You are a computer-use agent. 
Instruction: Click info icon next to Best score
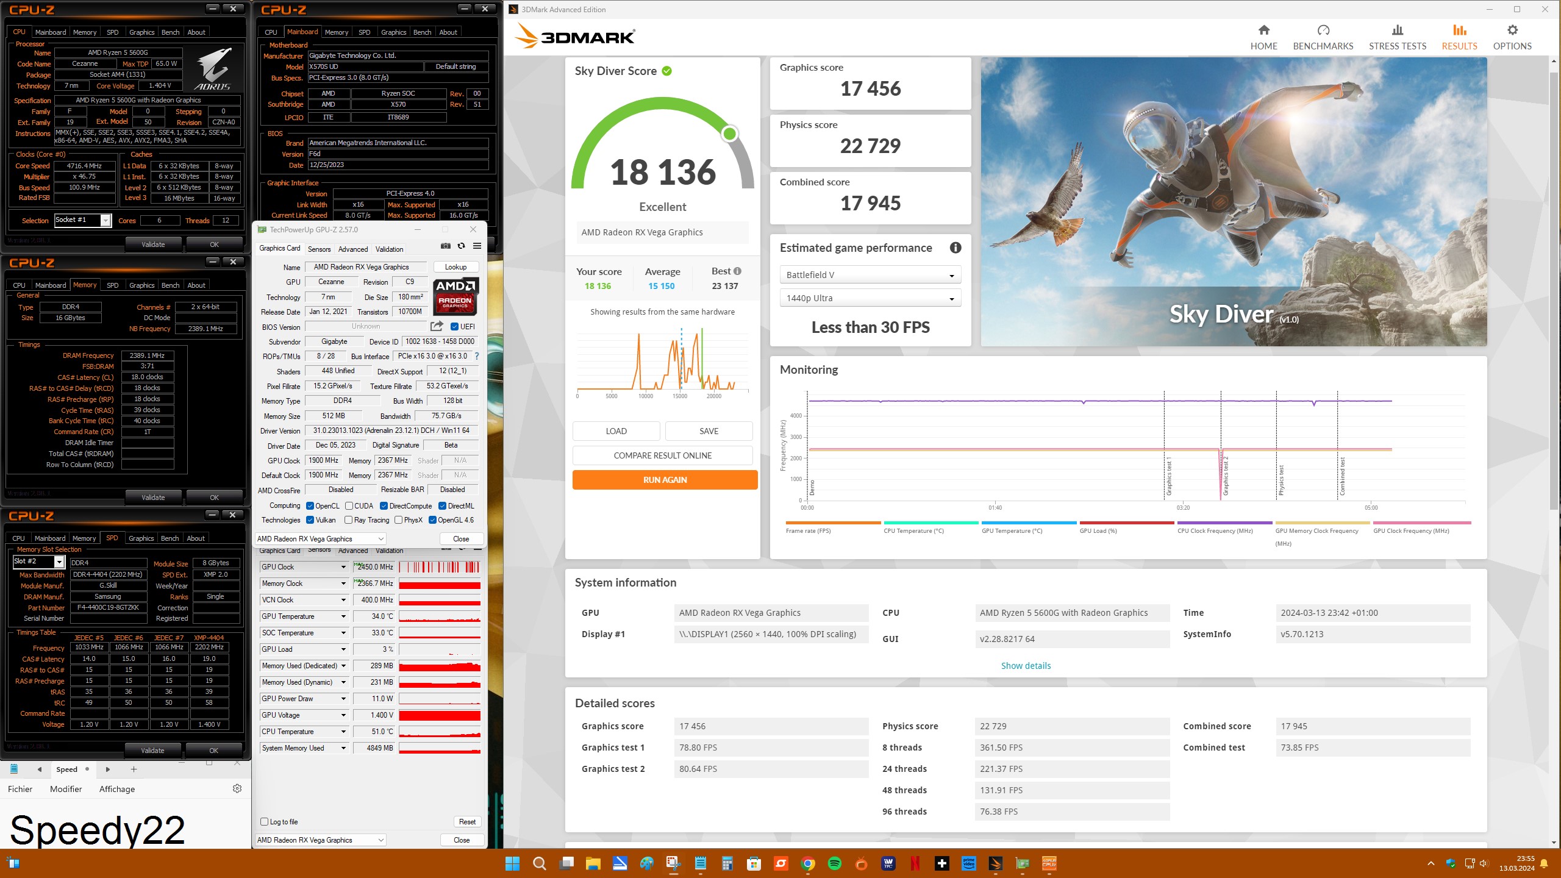click(737, 271)
